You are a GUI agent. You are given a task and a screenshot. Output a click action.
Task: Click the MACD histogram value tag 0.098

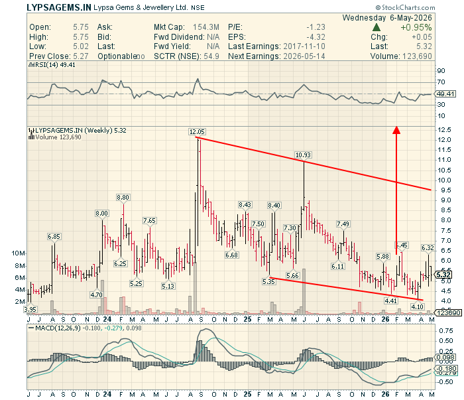tap(445, 358)
